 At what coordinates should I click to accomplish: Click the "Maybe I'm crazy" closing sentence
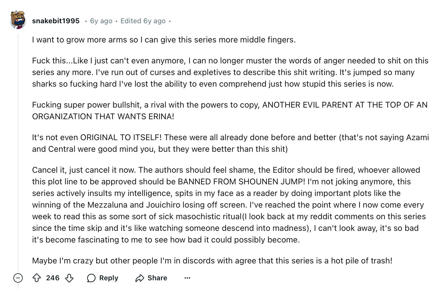click(x=212, y=261)
